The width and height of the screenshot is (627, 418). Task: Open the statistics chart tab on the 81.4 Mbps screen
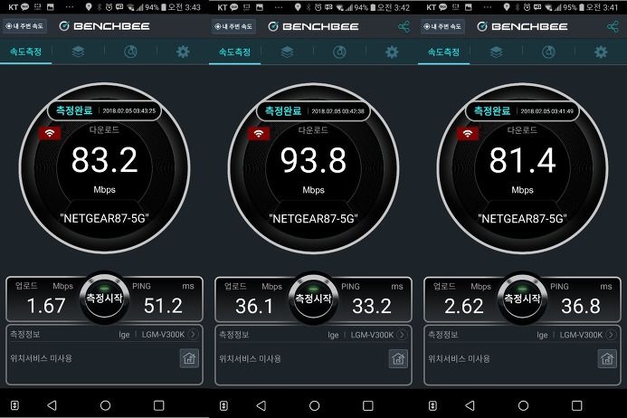[x=548, y=52]
